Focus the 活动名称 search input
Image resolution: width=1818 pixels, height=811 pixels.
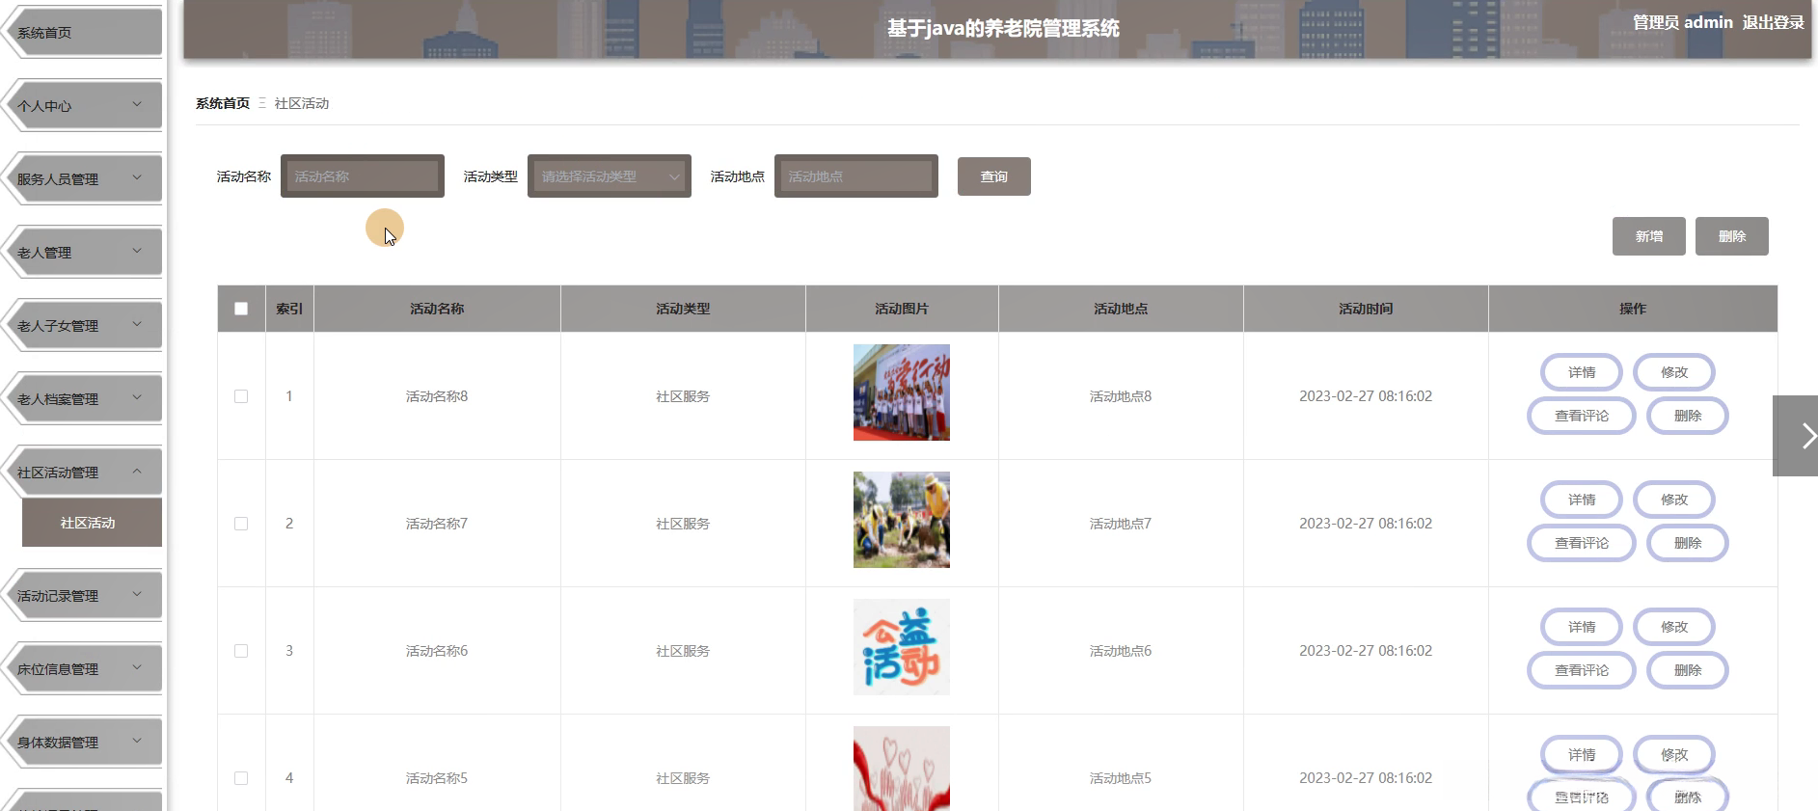[363, 176]
